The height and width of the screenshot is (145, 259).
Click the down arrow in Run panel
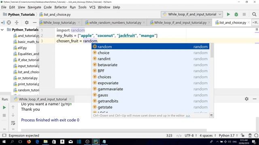pyautogui.click(x=13, y=115)
